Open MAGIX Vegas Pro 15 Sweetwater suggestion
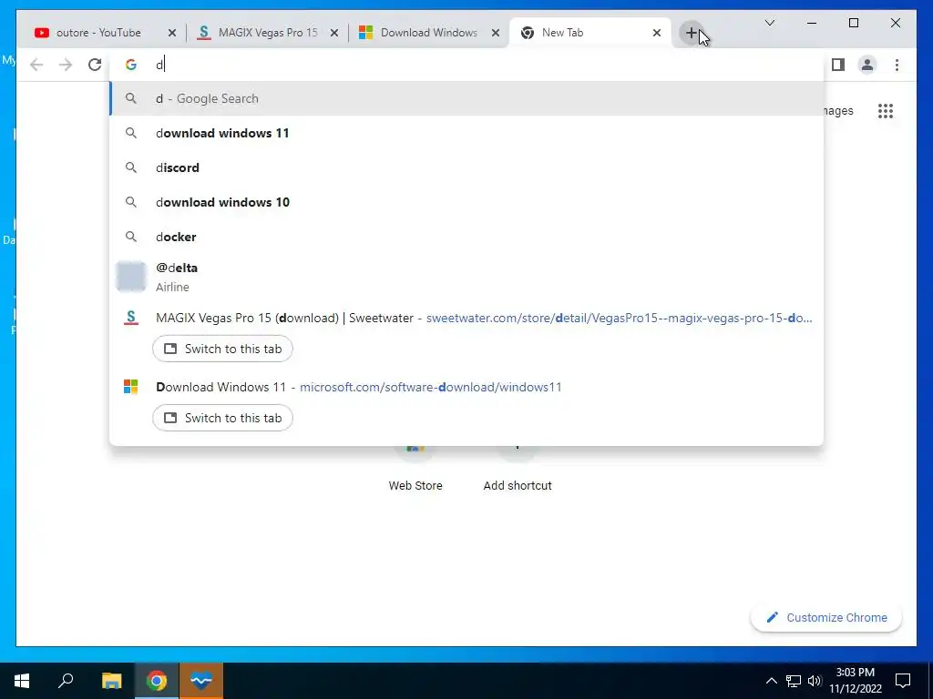The image size is (933, 699). (466, 318)
